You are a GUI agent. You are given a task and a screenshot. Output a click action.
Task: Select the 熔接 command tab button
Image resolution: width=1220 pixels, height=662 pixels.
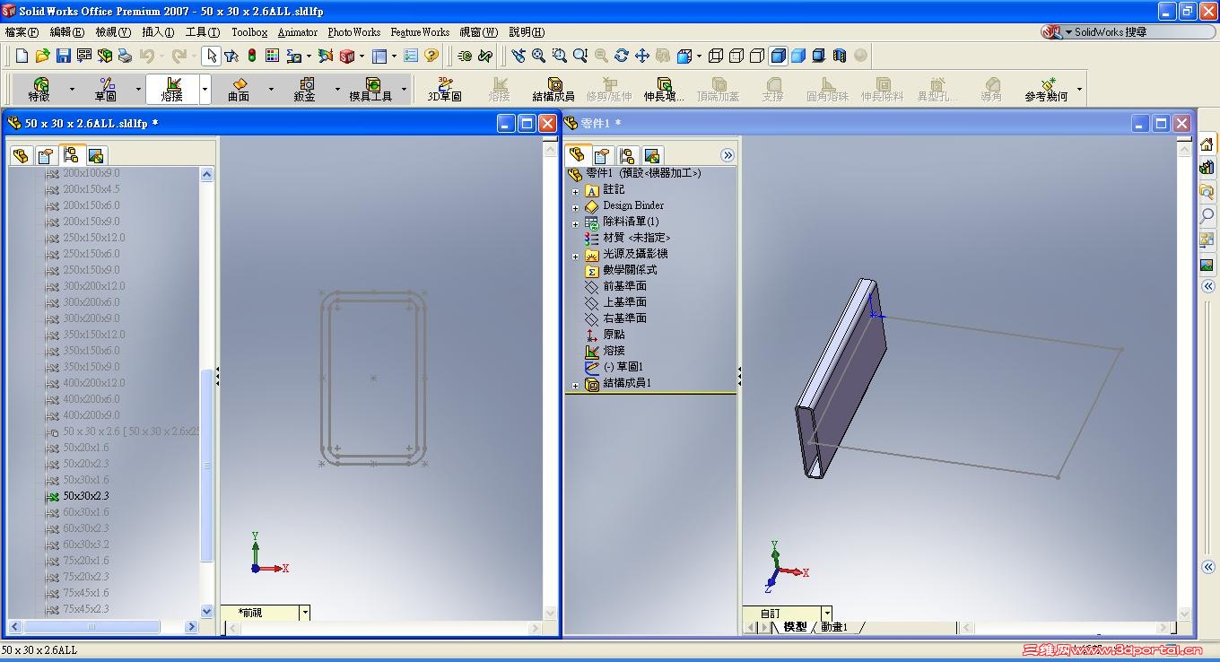point(172,90)
